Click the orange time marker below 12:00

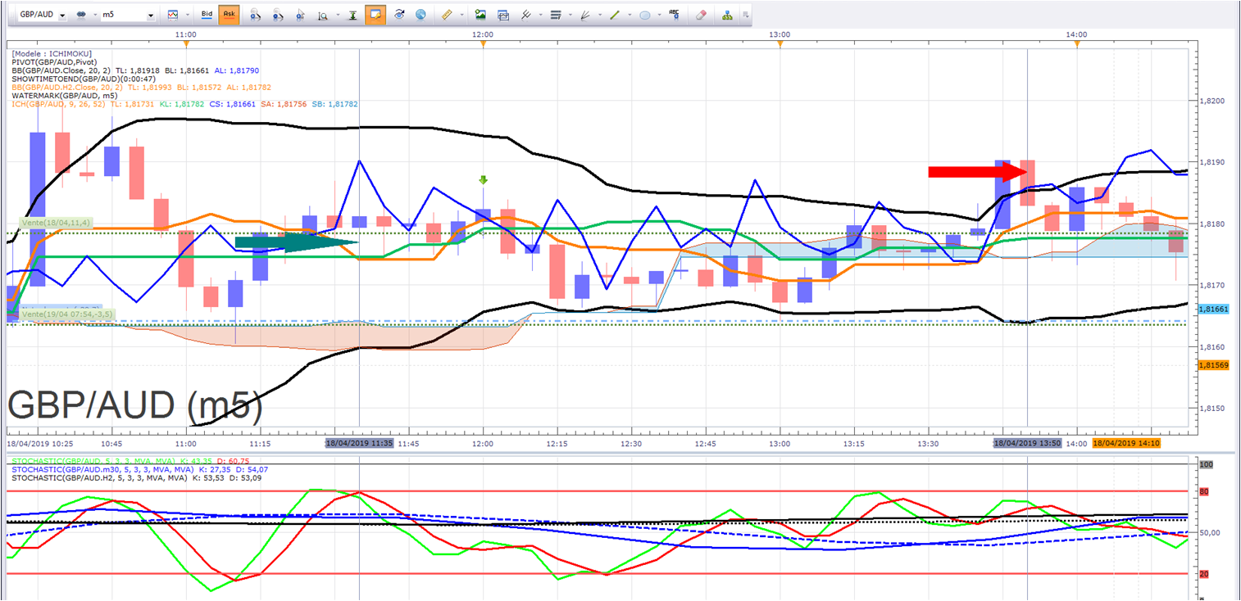coord(483,44)
